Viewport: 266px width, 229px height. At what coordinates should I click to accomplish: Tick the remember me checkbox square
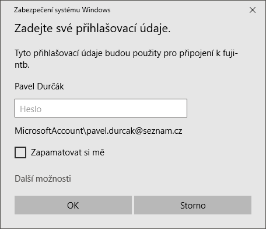coord(20,152)
